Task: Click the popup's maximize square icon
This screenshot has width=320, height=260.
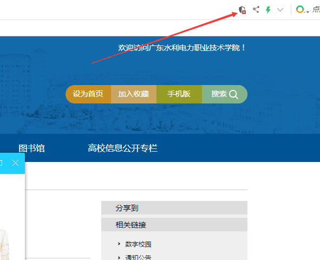Action: tap(1, 163)
